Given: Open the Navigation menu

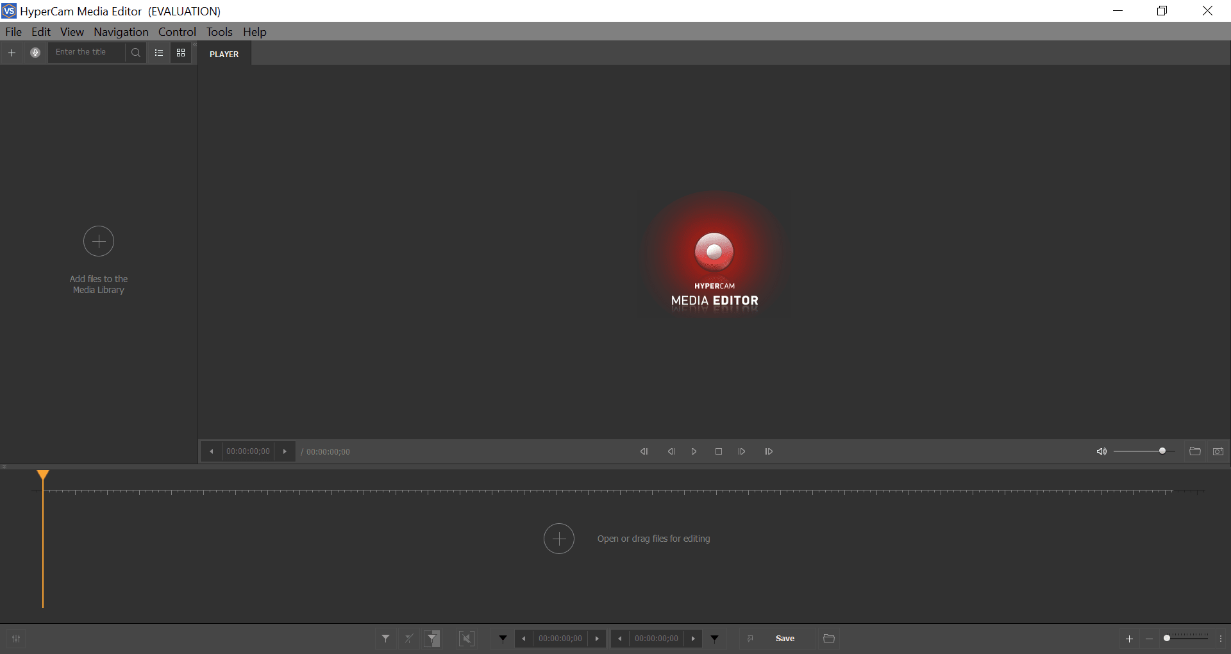Looking at the screenshot, I should click(121, 32).
